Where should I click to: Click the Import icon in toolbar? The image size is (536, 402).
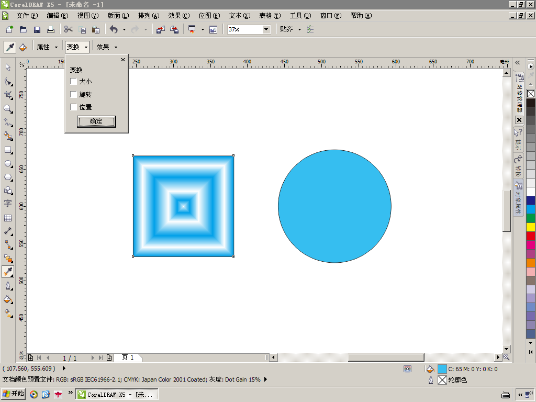pos(161,30)
